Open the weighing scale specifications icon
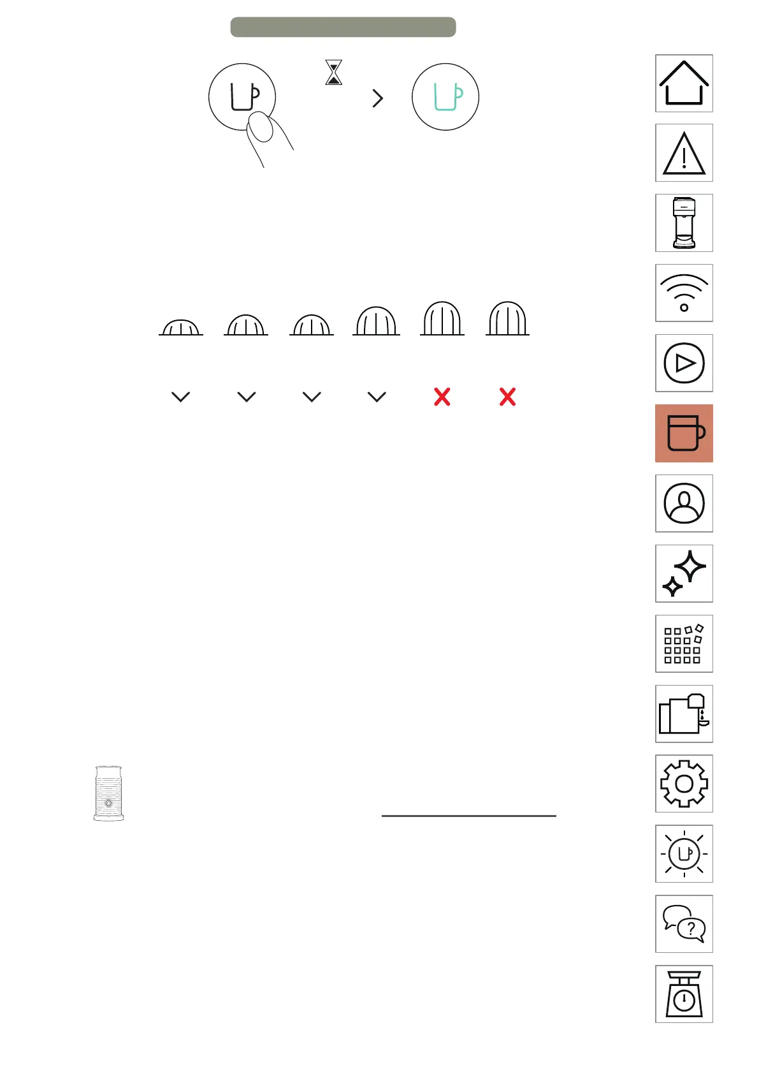The image size is (759, 1074). 684,994
